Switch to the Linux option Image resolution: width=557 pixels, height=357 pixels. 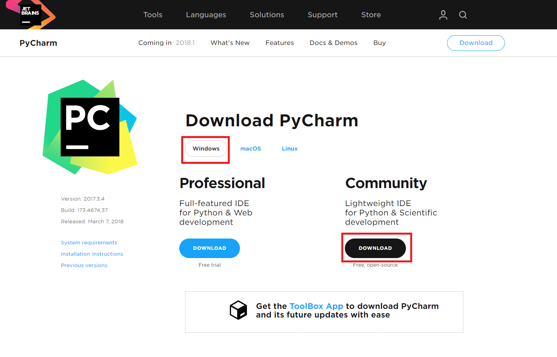290,149
